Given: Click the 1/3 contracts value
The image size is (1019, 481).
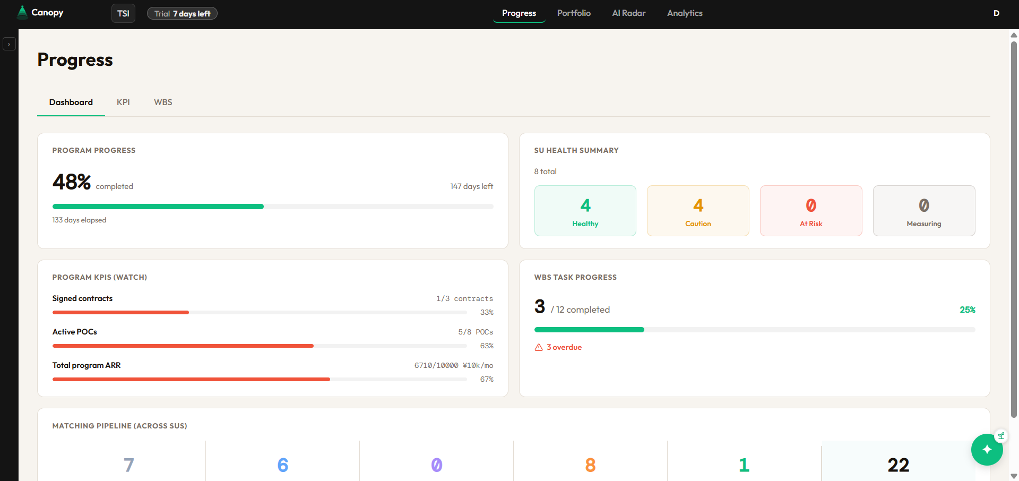Looking at the screenshot, I should point(465,298).
